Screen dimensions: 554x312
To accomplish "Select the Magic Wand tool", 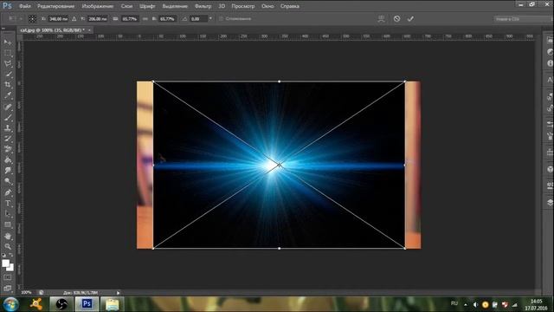I will (x=8, y=75).
